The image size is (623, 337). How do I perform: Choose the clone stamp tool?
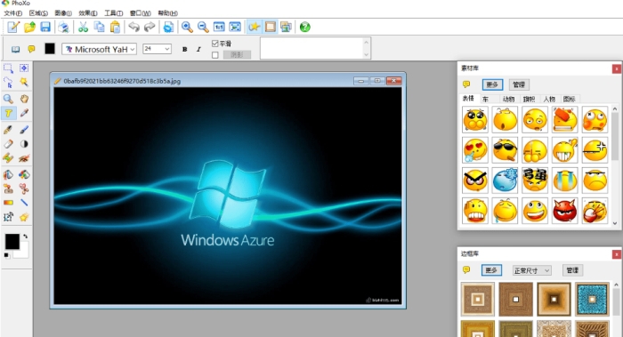(8, 189)
